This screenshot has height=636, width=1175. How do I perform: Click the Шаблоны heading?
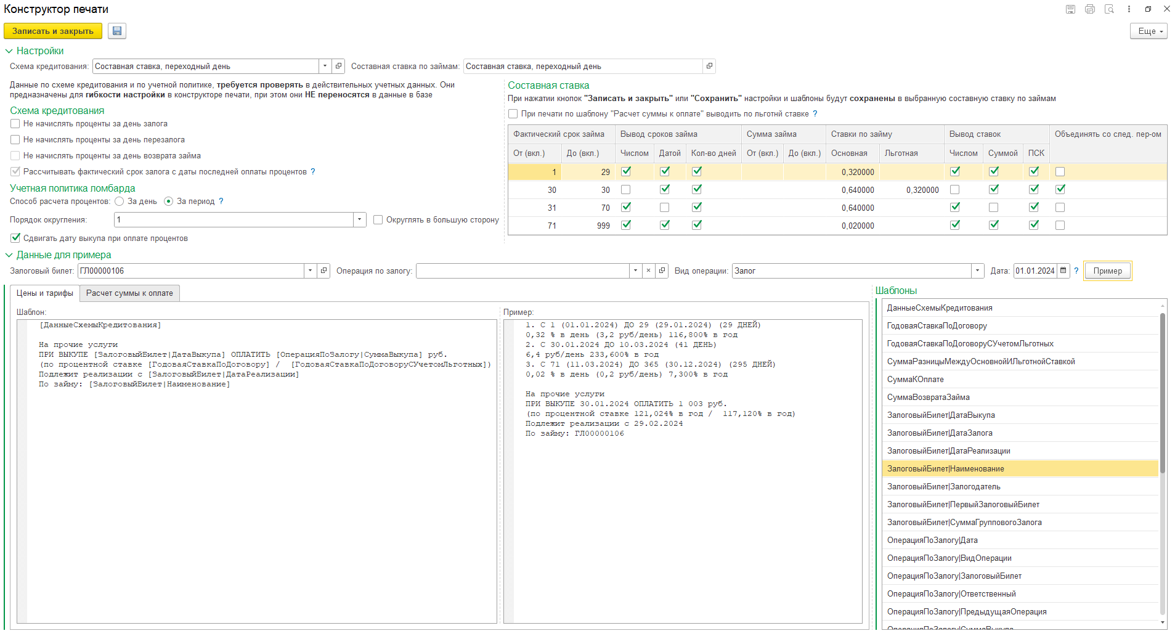coord(896,291)
